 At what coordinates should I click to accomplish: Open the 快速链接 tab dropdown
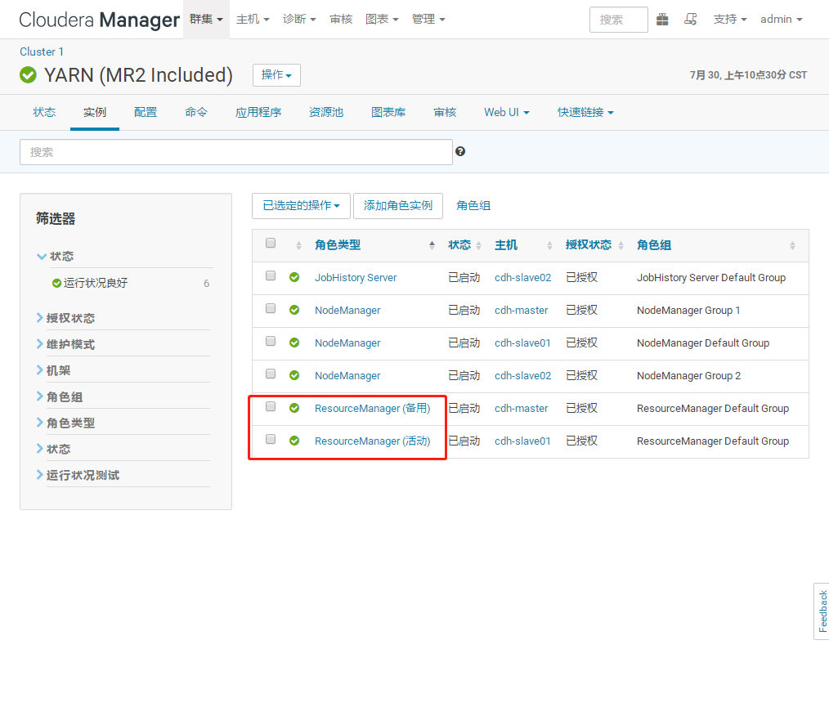click(585, 113)
